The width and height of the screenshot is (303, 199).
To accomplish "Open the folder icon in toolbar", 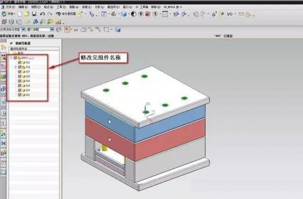I will click(27, 14).
